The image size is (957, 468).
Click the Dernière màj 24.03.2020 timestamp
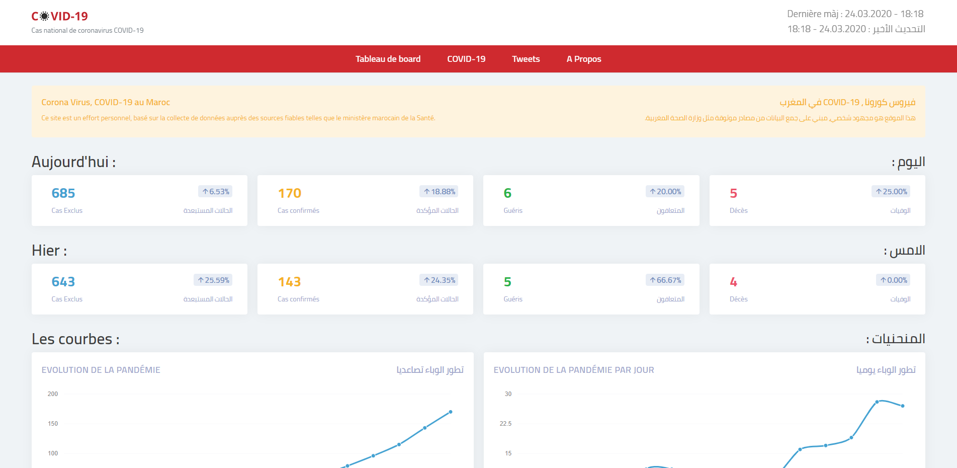pyautogui.click(x=855, y=14)
